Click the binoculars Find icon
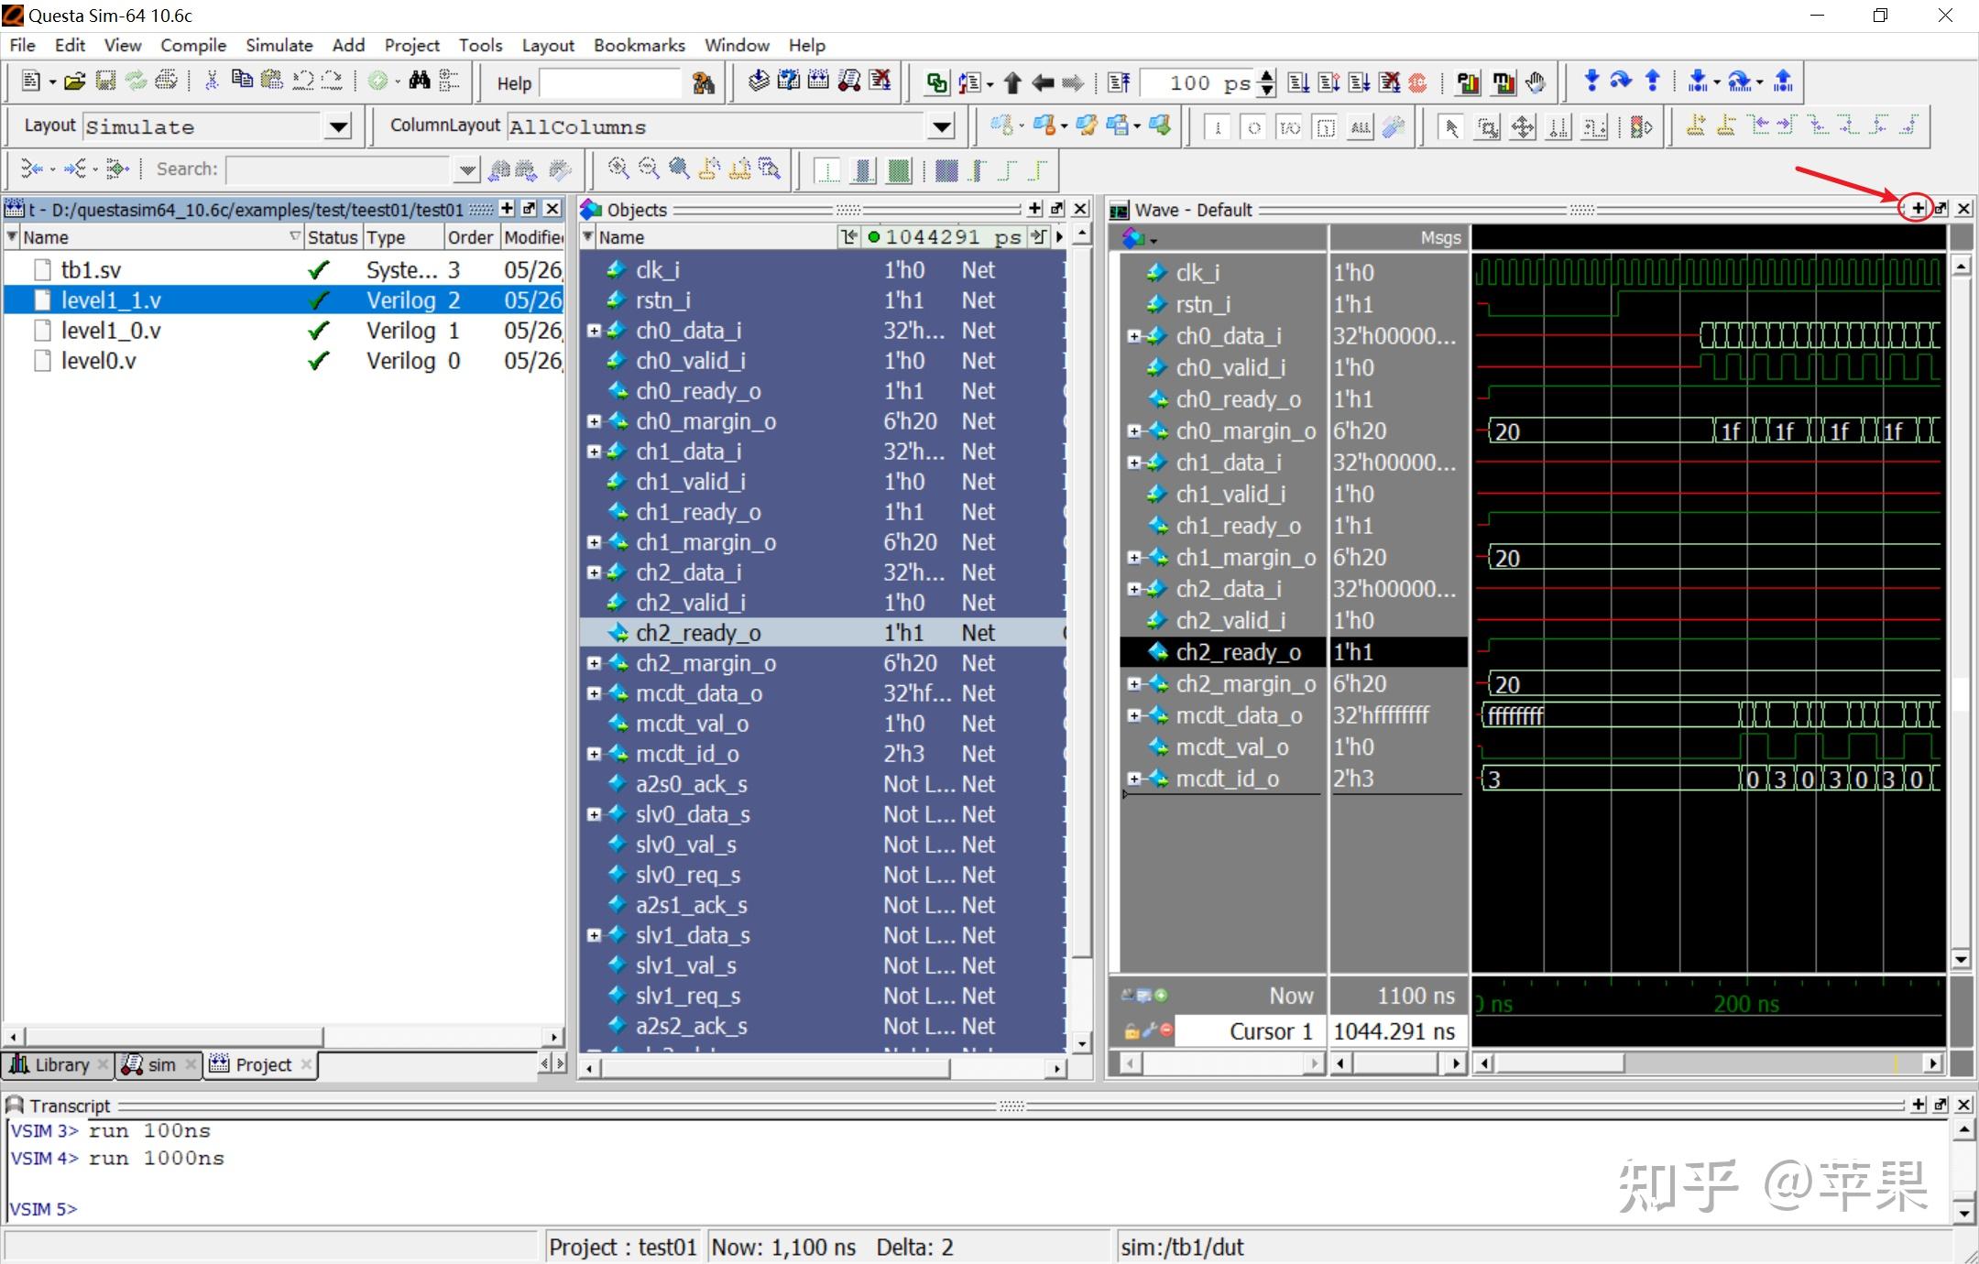Viewport: 1979px width, 1264px height. click(x=420, y=82)
